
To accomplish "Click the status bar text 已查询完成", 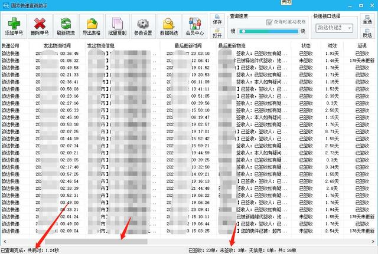I will tap(12, 250).
